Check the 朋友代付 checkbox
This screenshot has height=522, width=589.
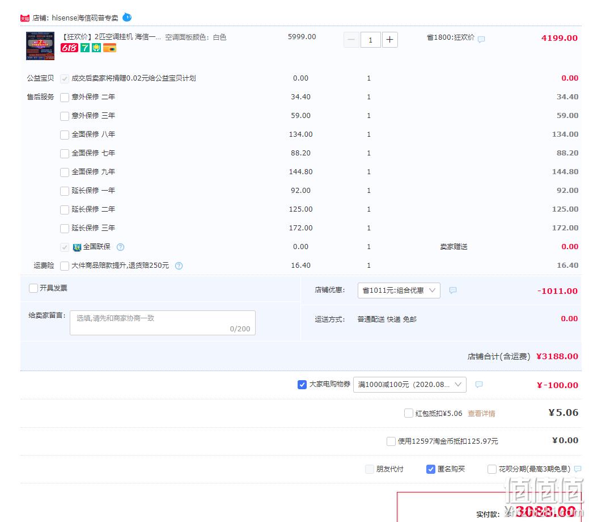click(x=370, y=469)
